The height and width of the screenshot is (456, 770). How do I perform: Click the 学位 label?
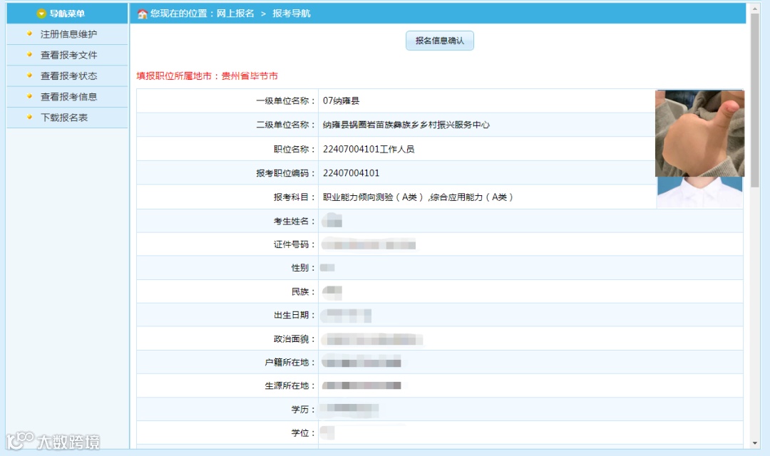tap(303, 433)
